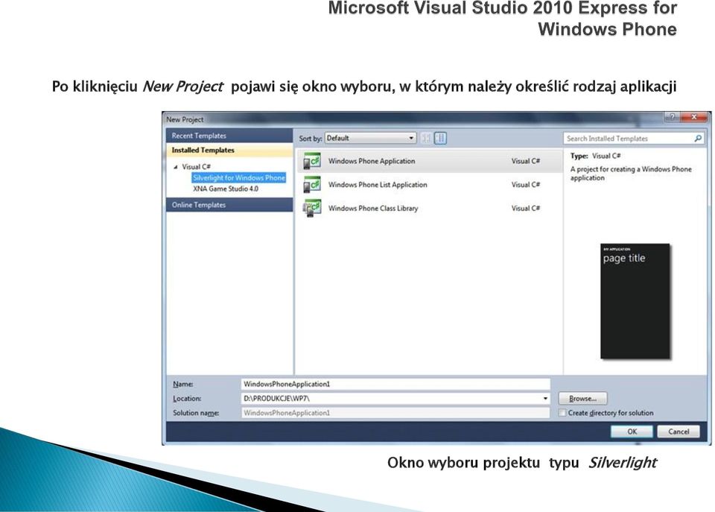
Task: Click the Cancel button
Action: coord(679,432)
